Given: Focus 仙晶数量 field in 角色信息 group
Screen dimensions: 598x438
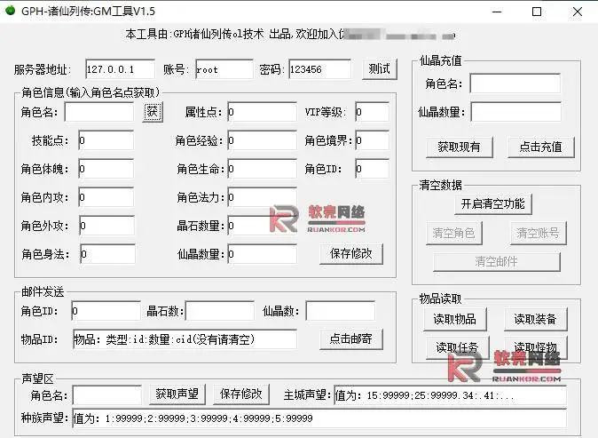Looking at the screenshot, I should [x=262, y=254].
